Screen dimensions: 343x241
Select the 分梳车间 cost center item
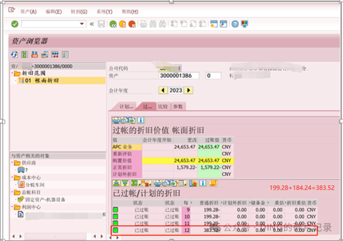point(35,185)
